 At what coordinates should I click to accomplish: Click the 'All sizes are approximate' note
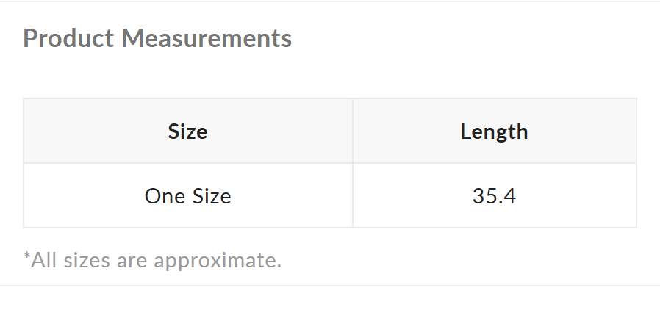click(x=152, y=259)
